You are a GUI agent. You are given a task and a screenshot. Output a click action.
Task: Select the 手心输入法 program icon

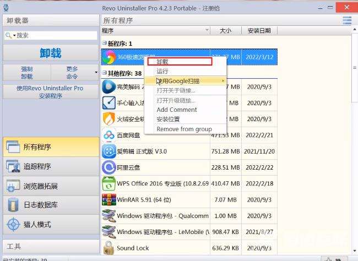point(109,103)
